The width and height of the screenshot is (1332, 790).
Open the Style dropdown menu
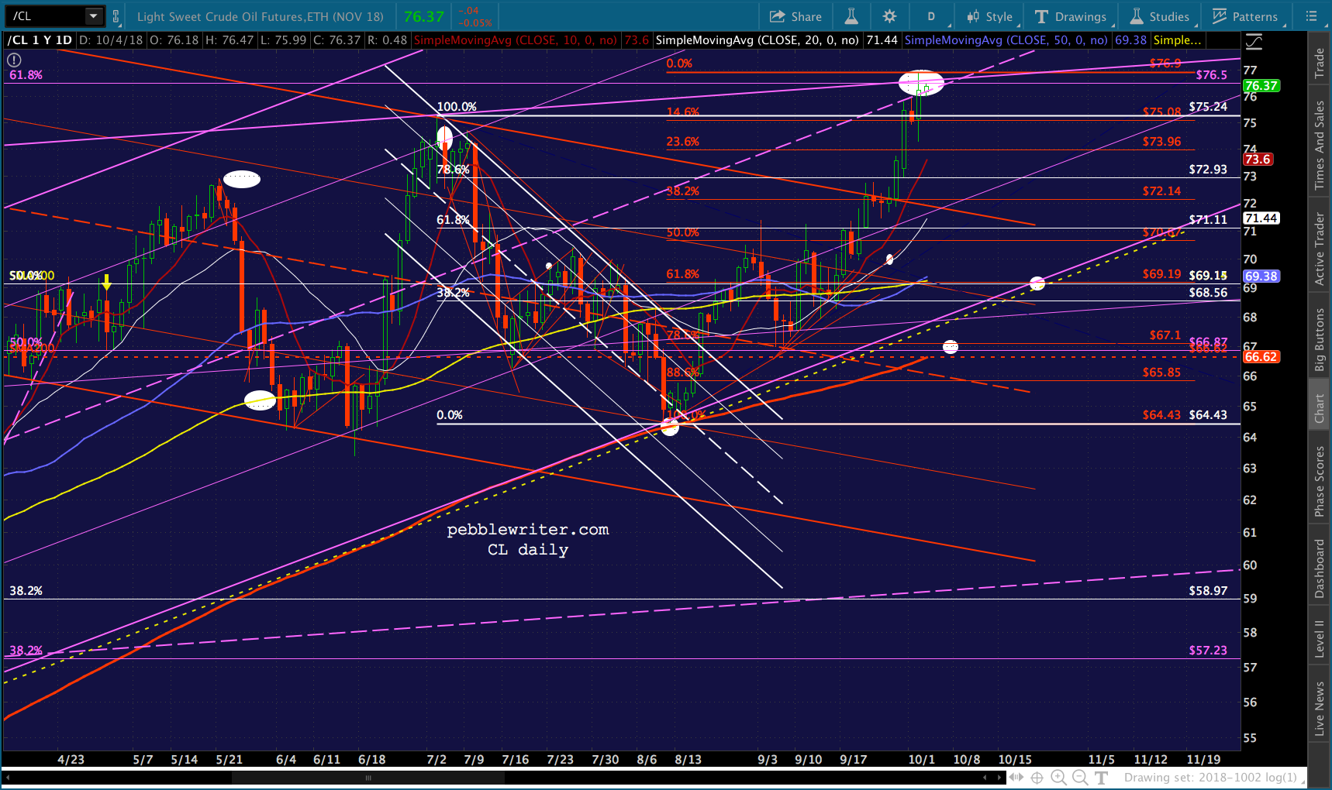pyautogui.click(x=990, y=16)
